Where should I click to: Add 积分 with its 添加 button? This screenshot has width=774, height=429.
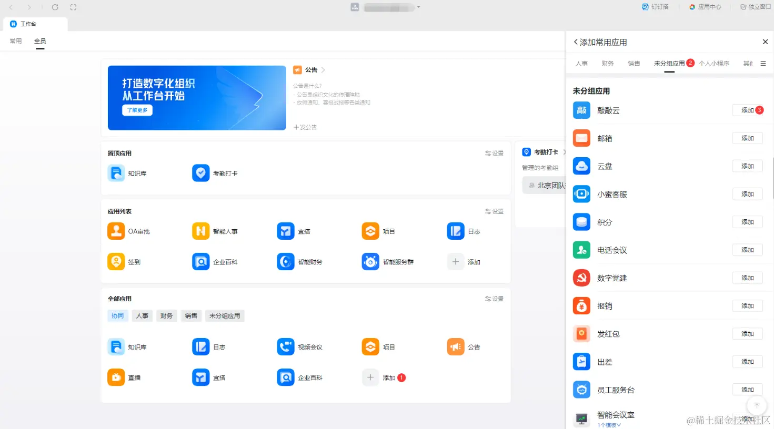(x=747, y=222)
